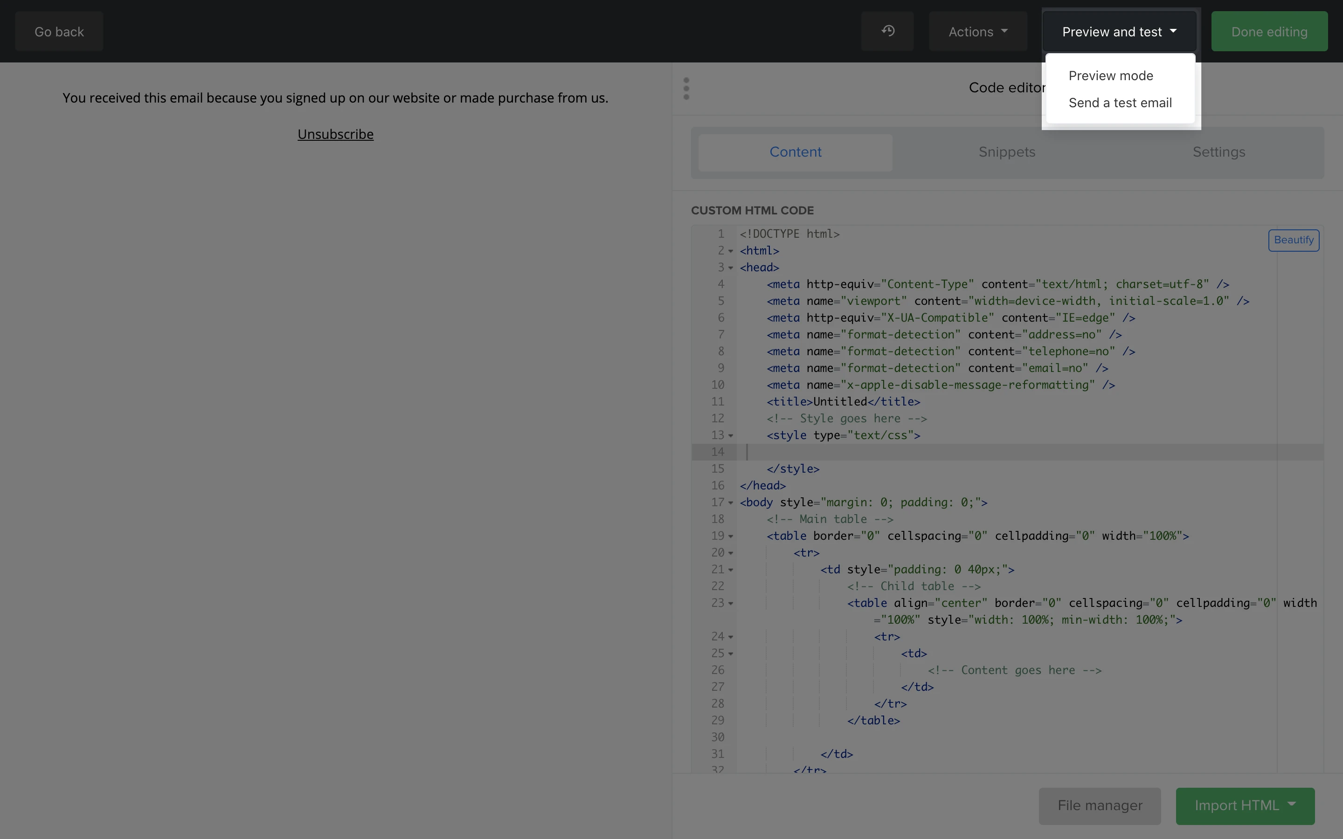Image resolution: width=1343 pixels, height=839 pixels.
Task: Open the File manager
Action: 1100,805
